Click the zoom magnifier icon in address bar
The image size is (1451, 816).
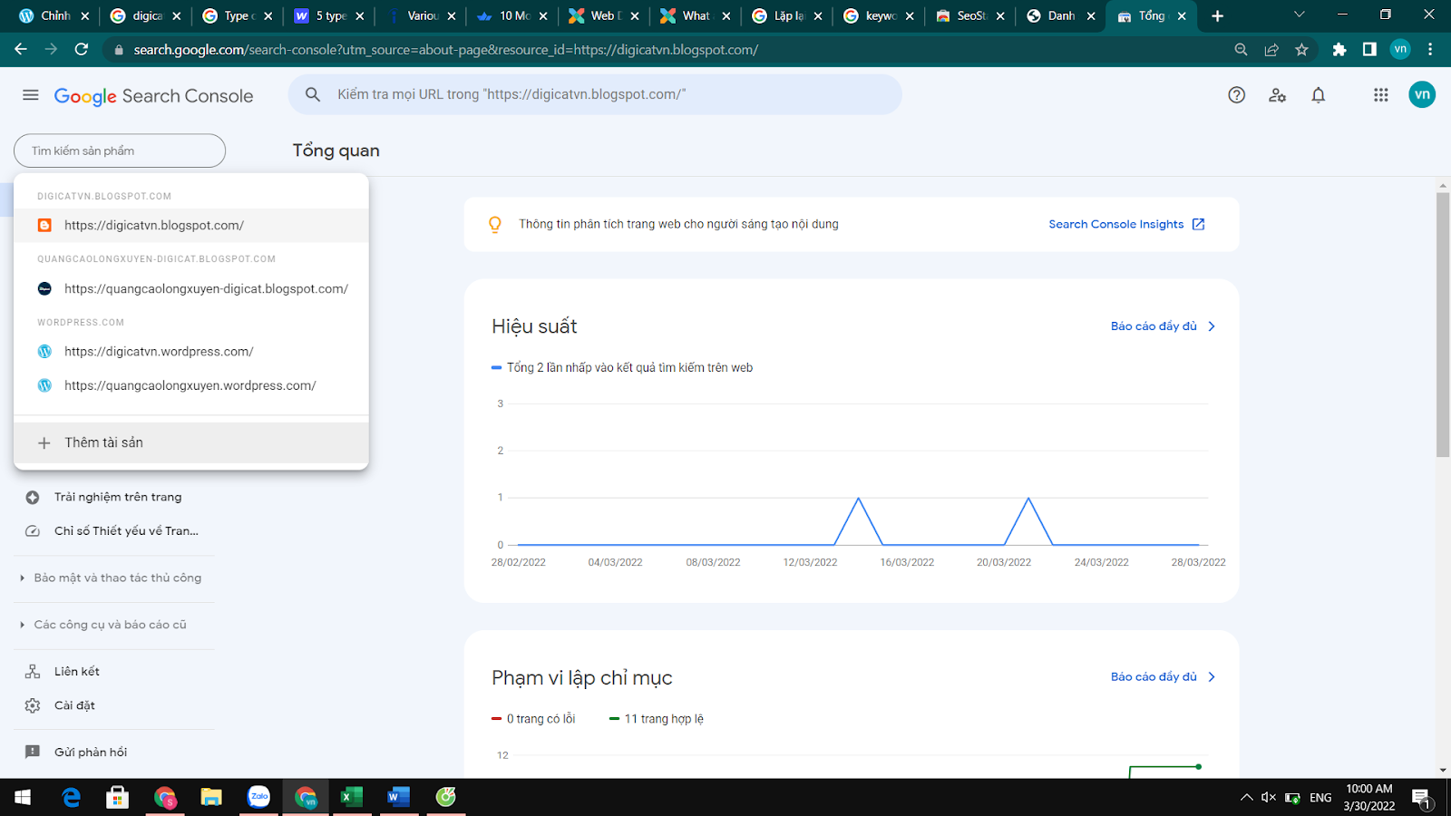point(1241,50)
